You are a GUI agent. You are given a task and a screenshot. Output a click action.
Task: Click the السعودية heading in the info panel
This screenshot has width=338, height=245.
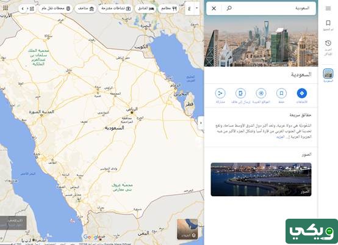click(301, 75)
